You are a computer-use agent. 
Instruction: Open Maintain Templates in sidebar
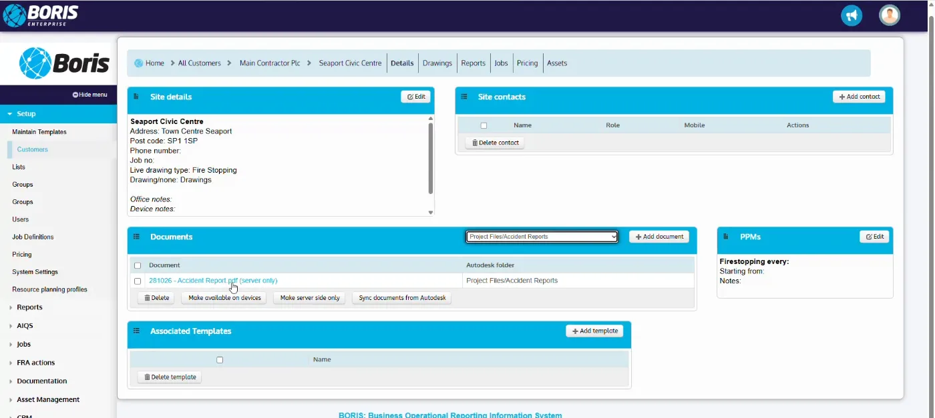39,132
